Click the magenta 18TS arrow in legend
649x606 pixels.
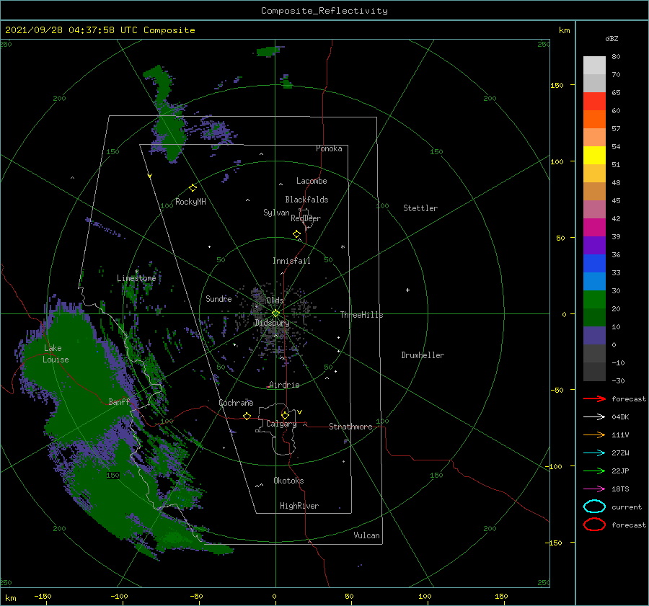594,489
